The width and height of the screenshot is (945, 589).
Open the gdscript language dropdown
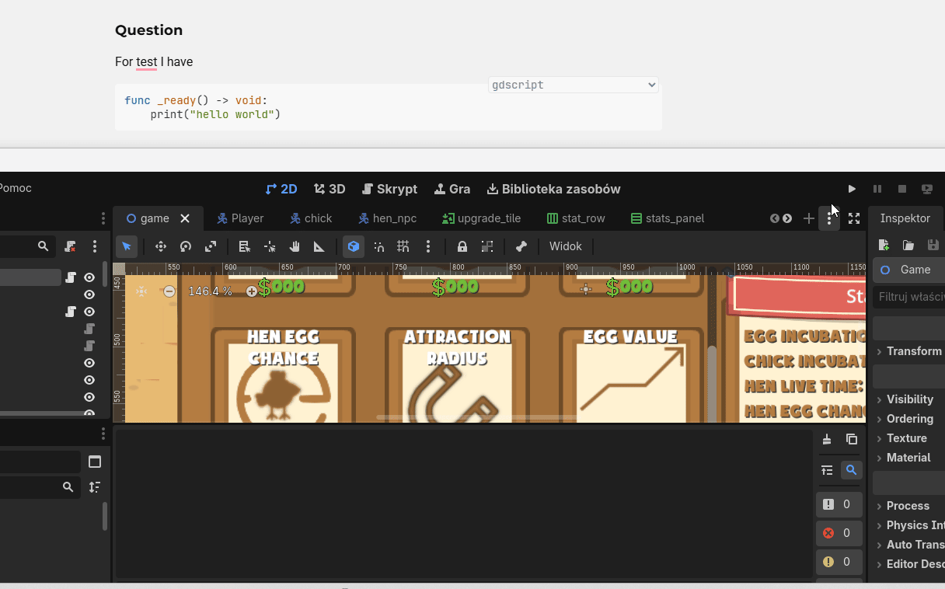pos(574,85)
